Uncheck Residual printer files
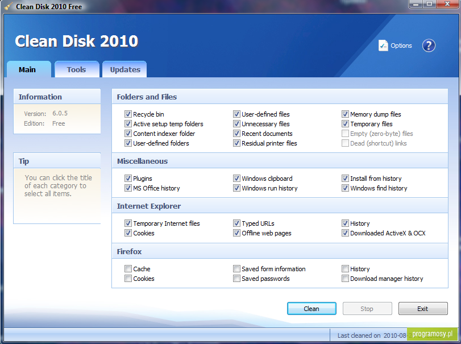Screen dimensions: 461x344 coord(236,143)
